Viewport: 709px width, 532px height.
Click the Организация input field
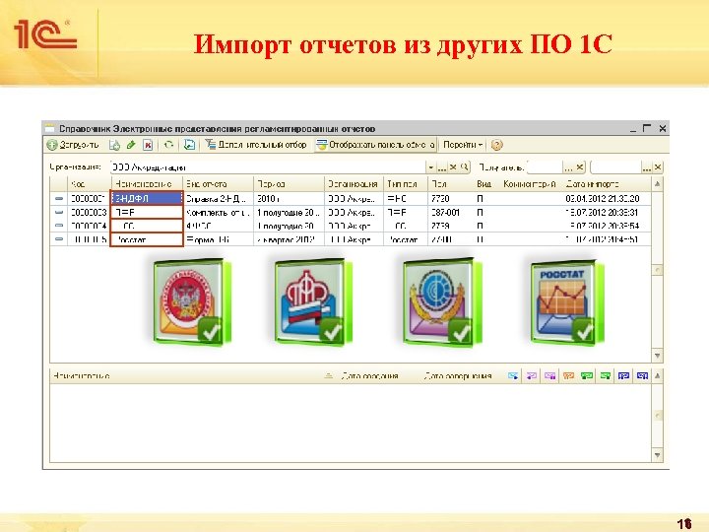point(268,167)
